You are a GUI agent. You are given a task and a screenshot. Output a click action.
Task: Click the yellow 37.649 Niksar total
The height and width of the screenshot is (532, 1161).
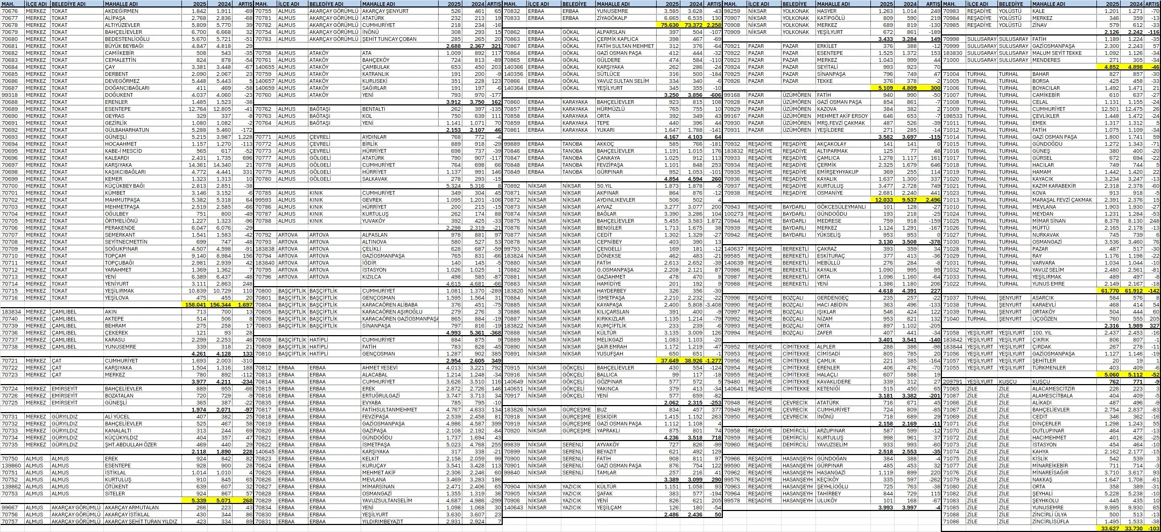pos(667,361)
